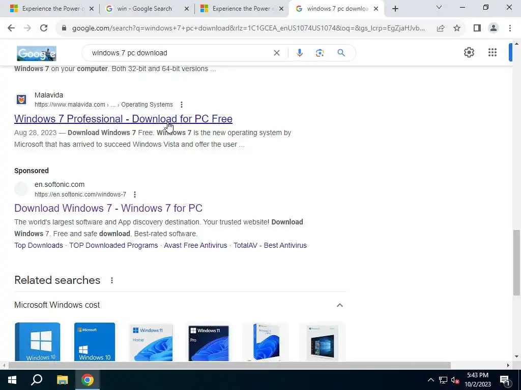Screen dimensions: 521x390
Task: Open the muted volume tray icon
Action: coord(455,380)
